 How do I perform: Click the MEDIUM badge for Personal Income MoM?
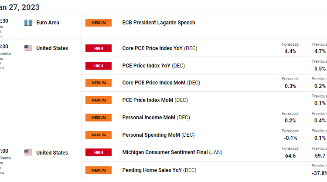[99, 118]
